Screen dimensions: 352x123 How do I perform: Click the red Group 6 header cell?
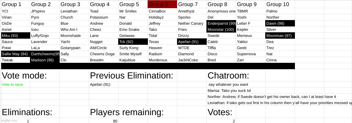pyautogui.click(x=162, y=4)
